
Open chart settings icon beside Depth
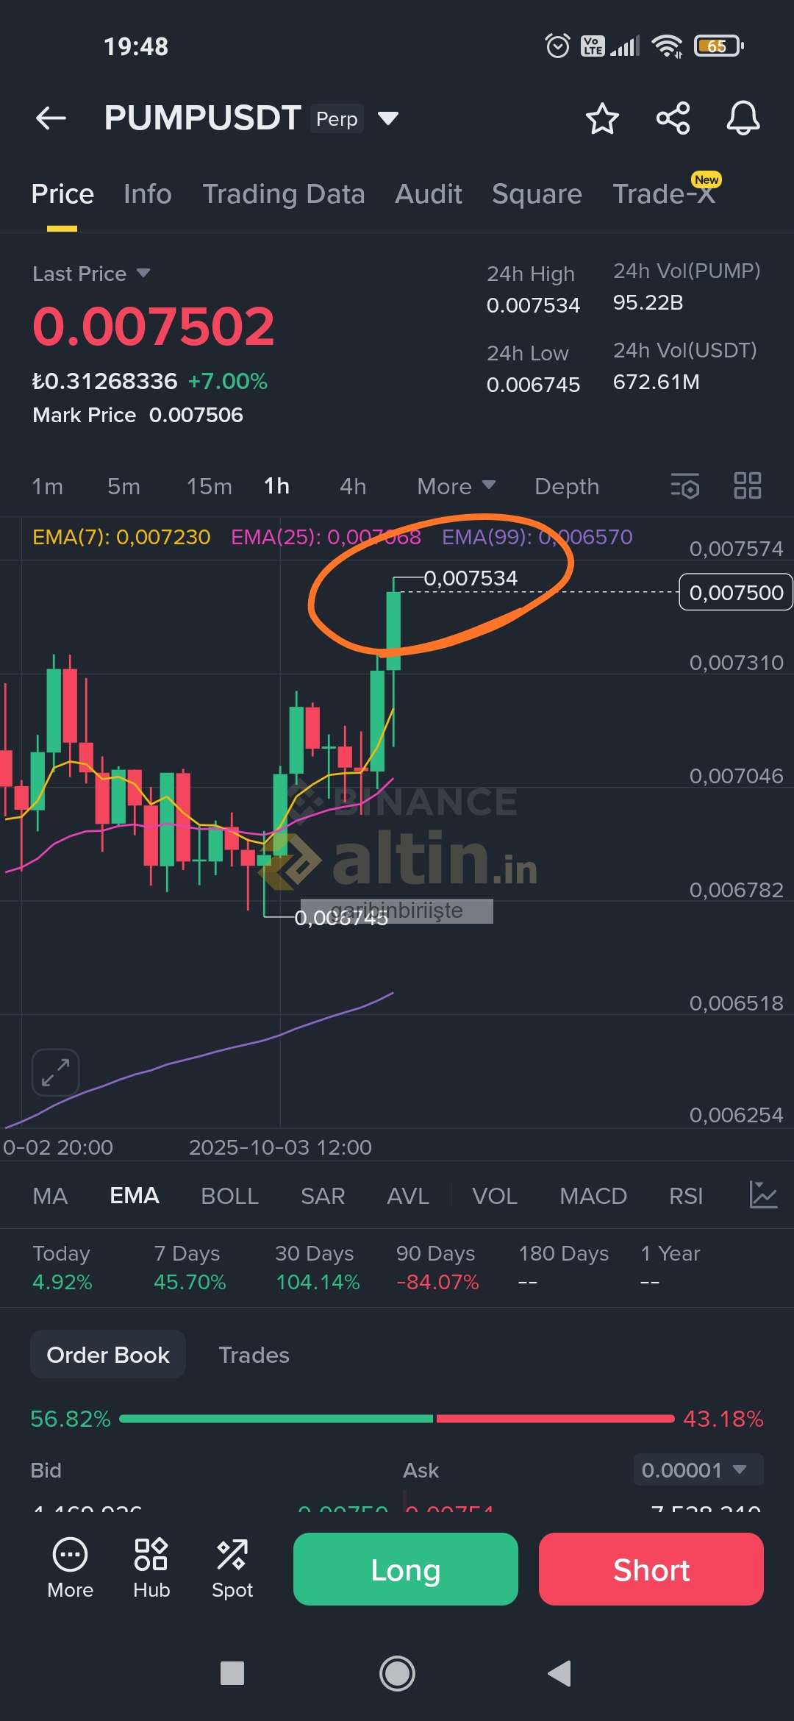685,486
